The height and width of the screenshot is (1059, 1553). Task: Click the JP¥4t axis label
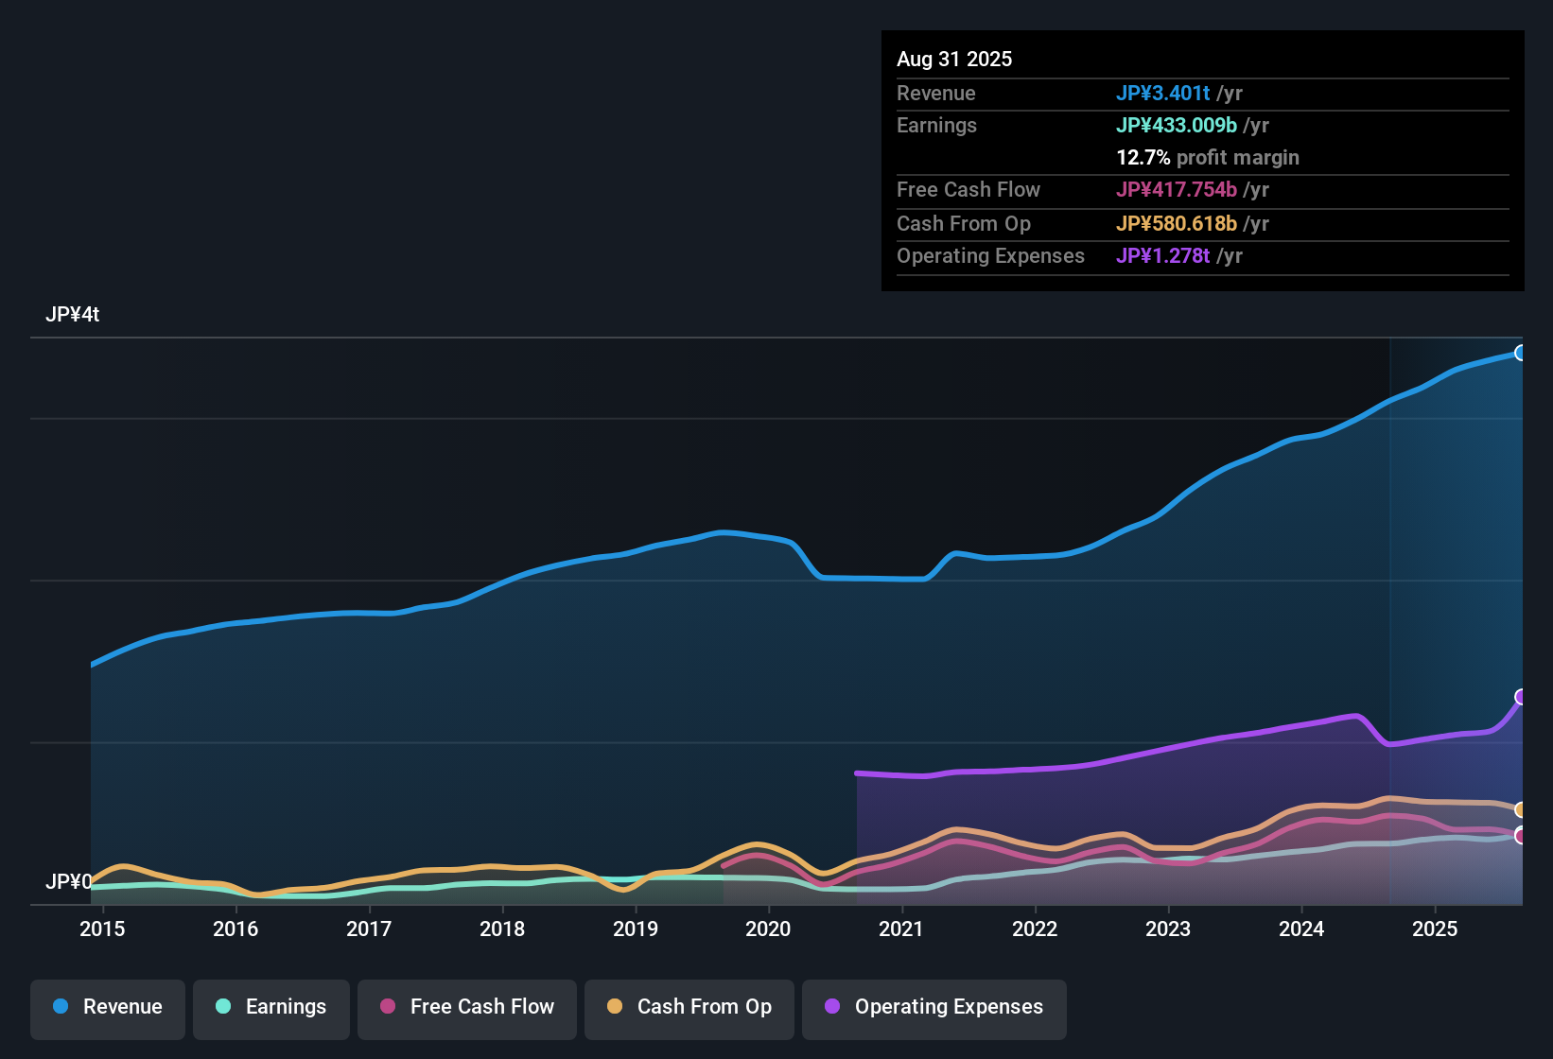[72, 314]
